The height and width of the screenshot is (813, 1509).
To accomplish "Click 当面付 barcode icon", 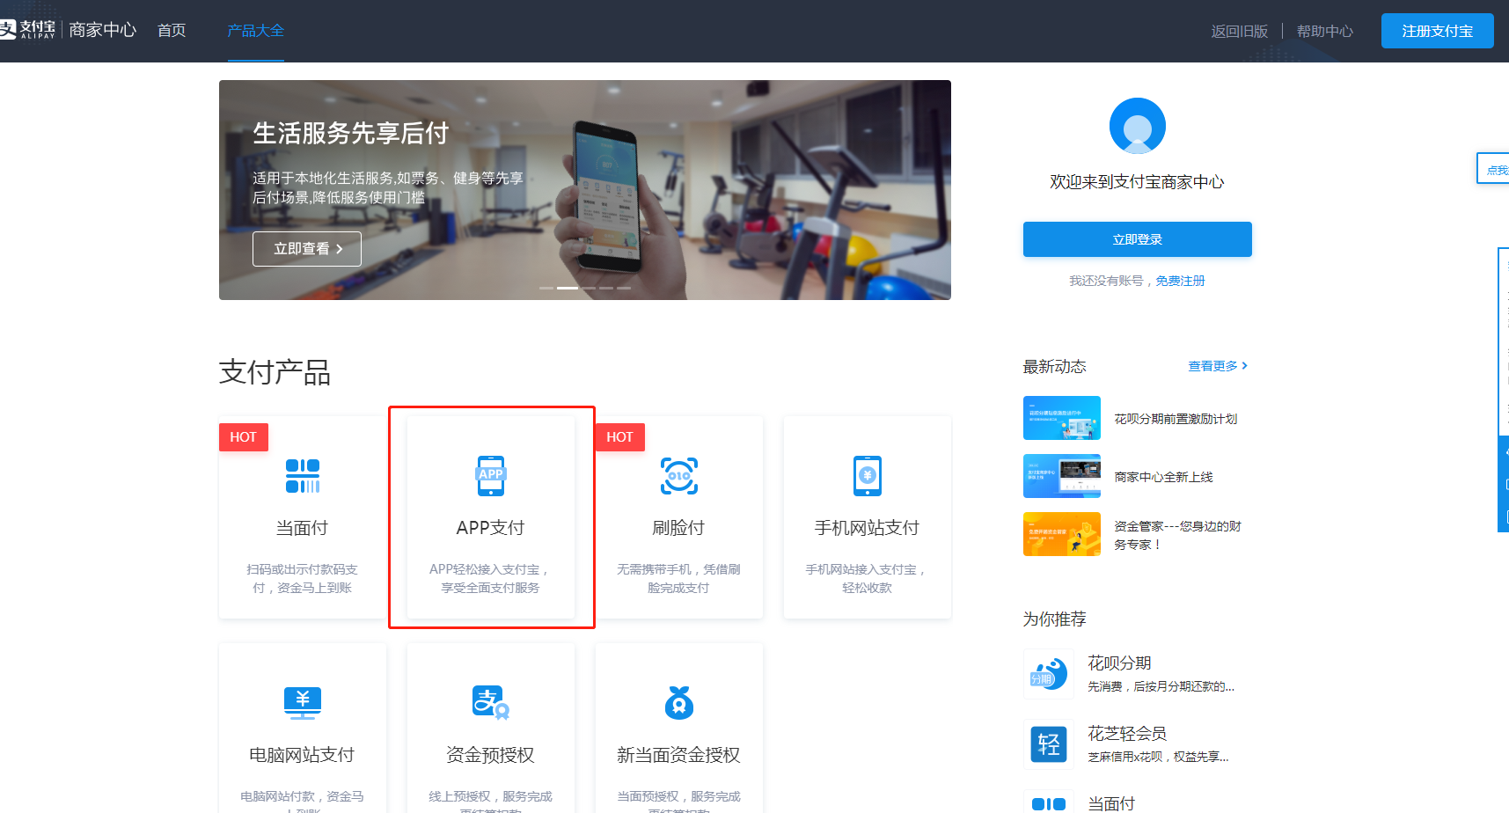I will (303, 476).
